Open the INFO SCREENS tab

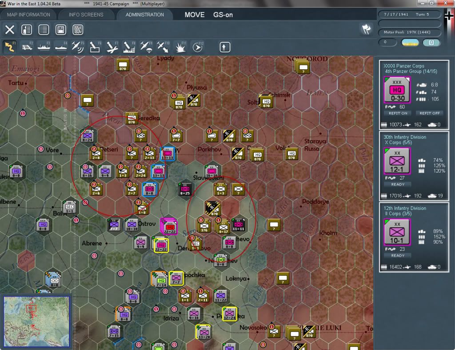(86, 15)
